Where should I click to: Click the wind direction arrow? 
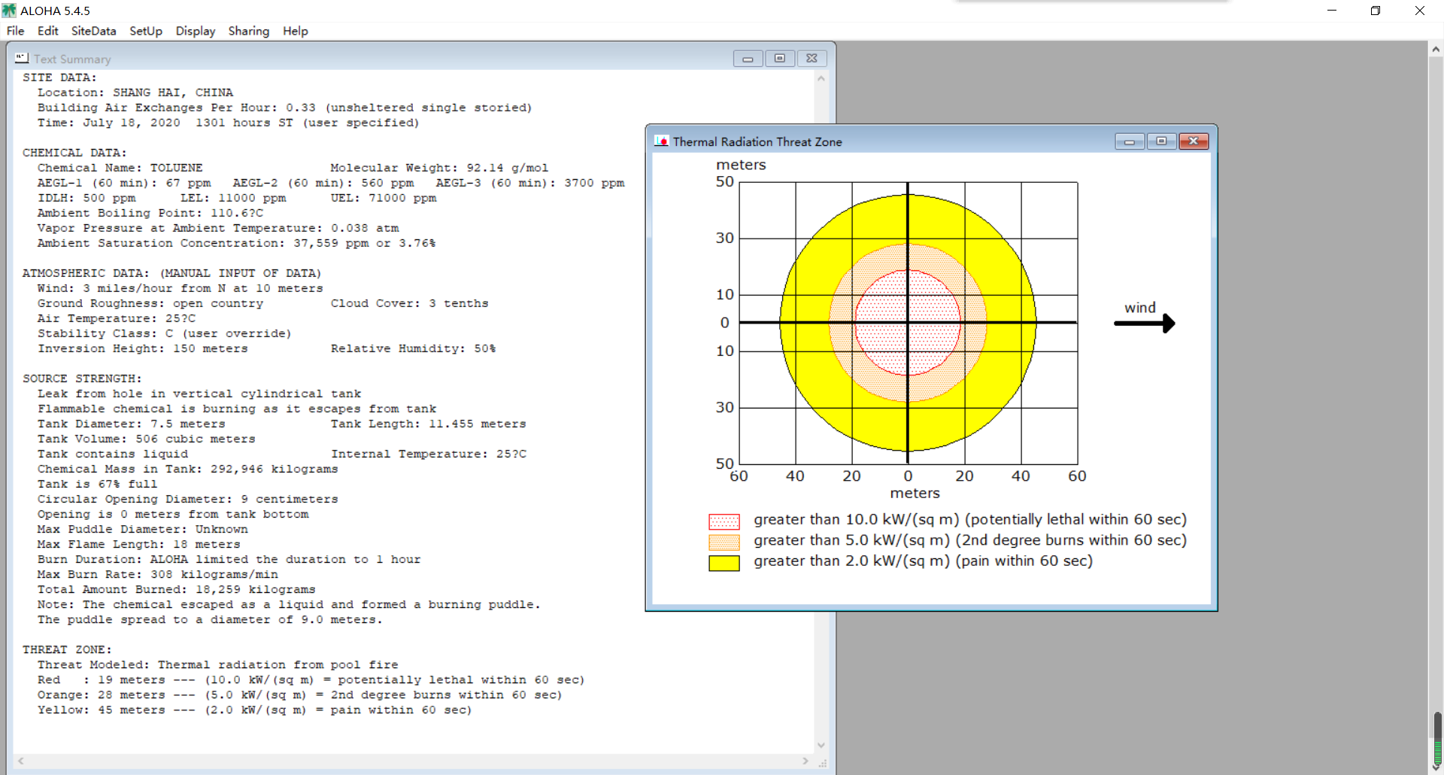pyautogui.click(x=1145, y=323)
